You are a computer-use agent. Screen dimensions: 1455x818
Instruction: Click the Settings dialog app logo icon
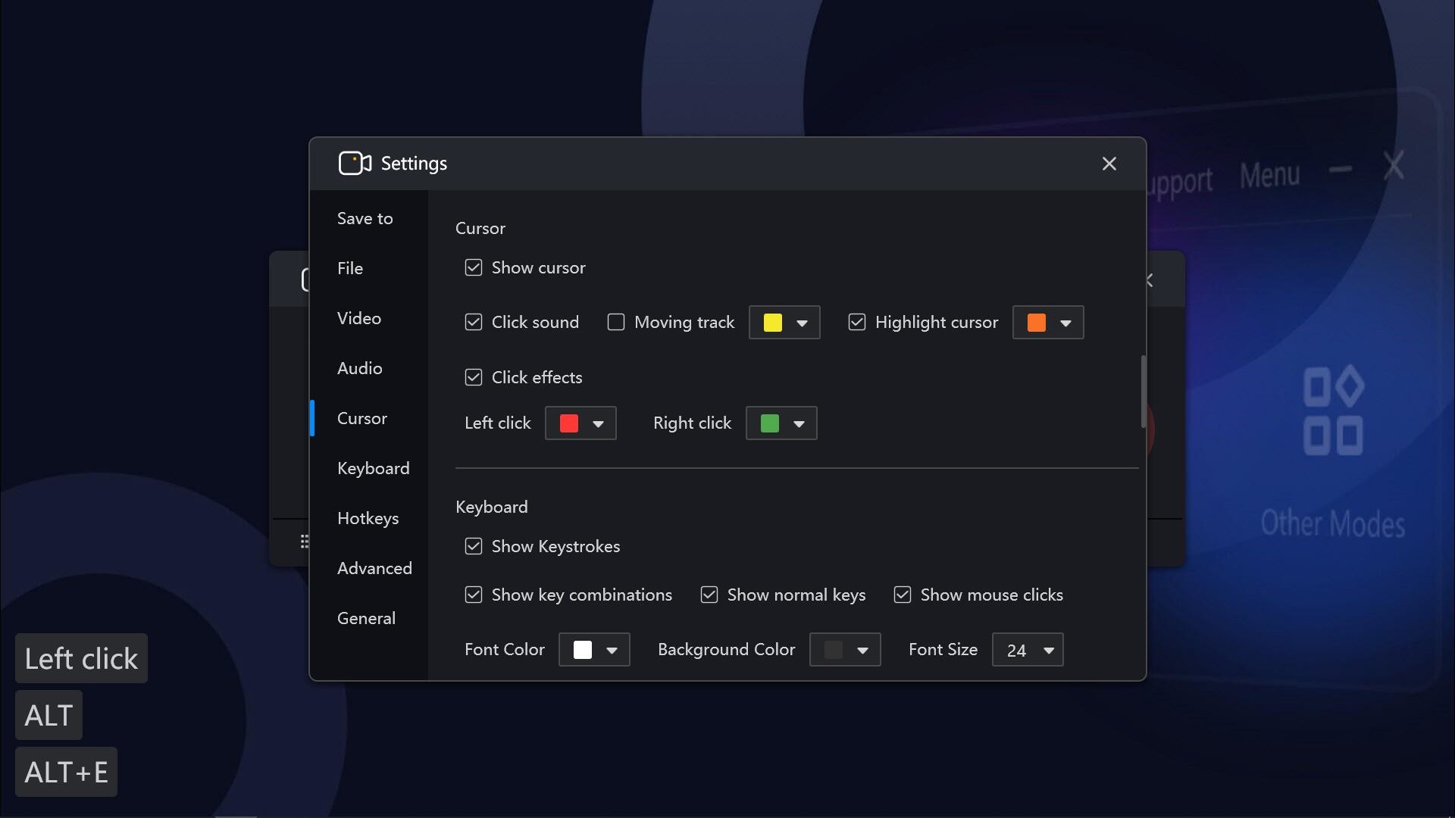pyautogui.click(x=354, y=163)
